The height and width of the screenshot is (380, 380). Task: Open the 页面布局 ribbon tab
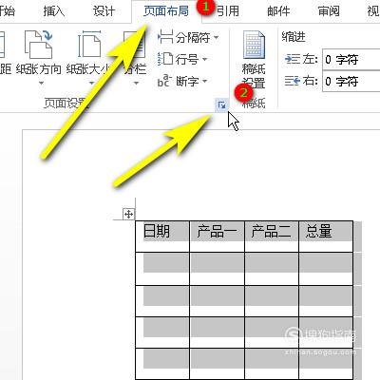166,11
